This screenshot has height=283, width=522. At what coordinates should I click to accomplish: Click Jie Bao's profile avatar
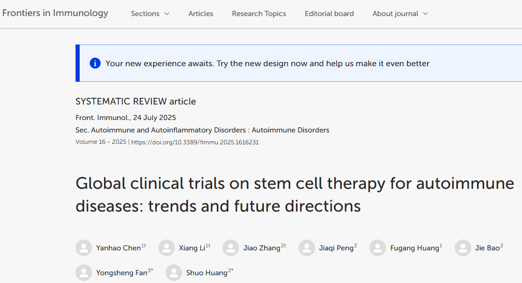point(463,248)
